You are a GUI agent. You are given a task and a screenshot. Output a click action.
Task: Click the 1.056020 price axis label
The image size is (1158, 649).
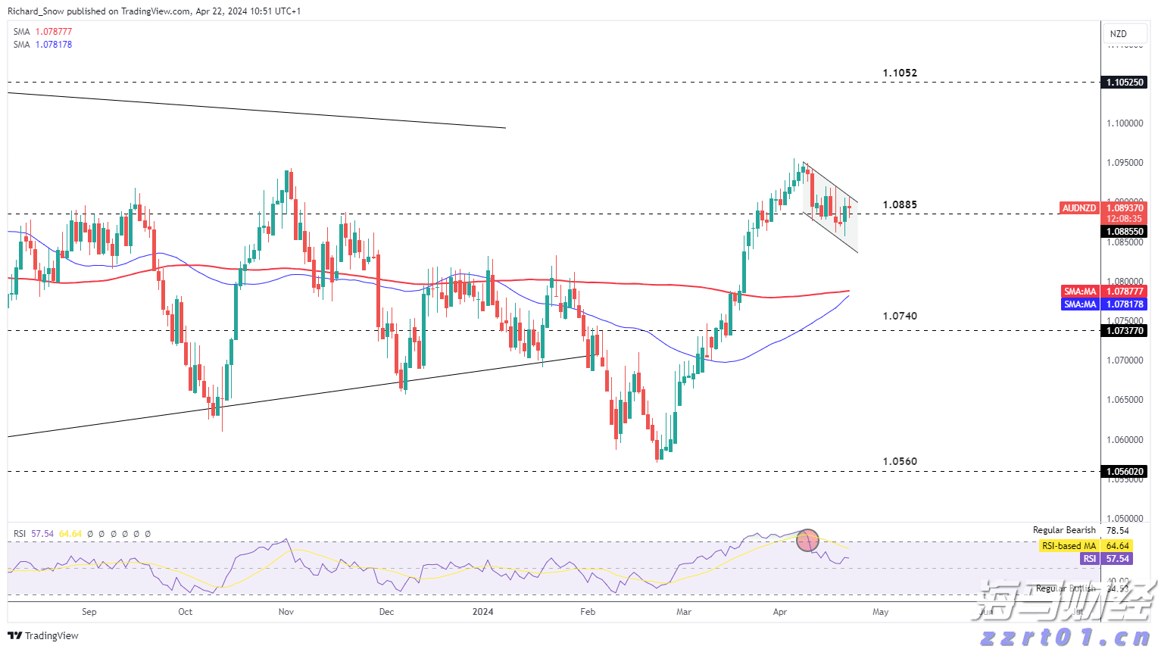pyautogui.click(x=1124, y=472)
